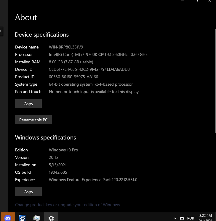Open the Discord tray icon
This screenshot has height=221, width=216.
[182, 218]
